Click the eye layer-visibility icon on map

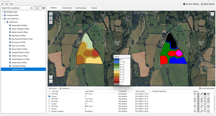coord(51,18)
